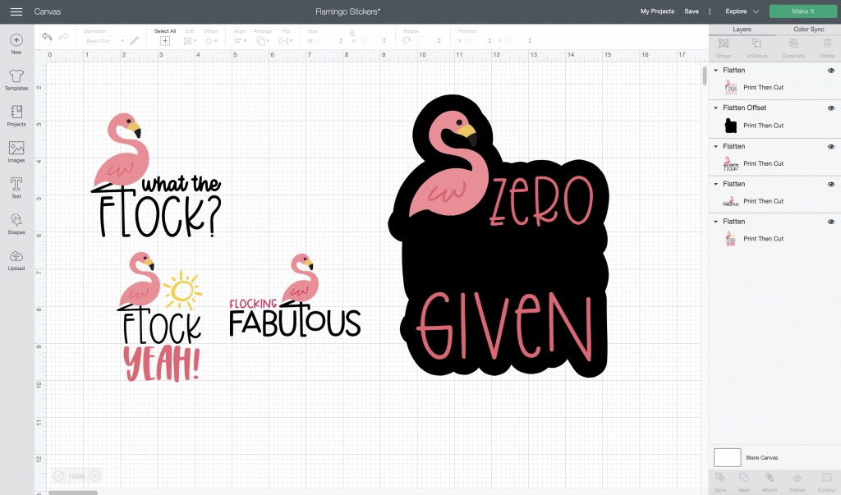Redo the last action
This screenshot has height=495, width=841.
coord(63,36)
